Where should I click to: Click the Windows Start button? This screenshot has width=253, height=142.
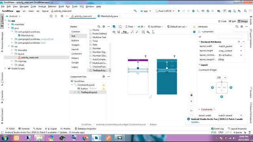point(5,138)
